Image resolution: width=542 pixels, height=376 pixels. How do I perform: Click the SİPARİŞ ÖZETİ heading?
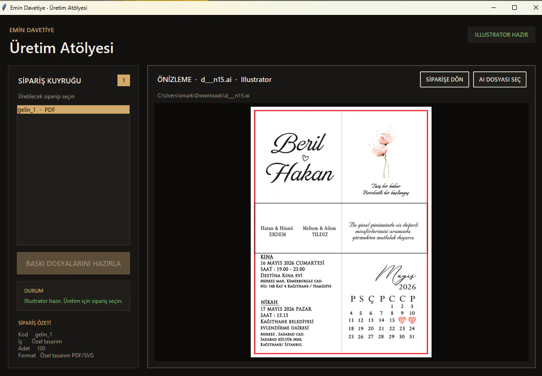pyautogui.click(x=34, y=323)
